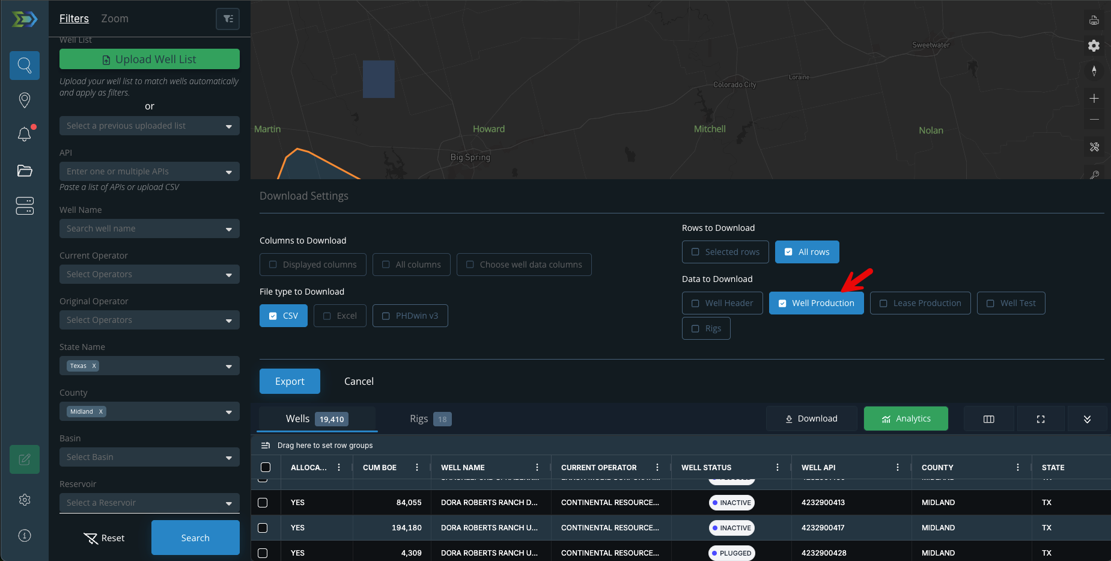Toggle fullscreen grid view icon

click(1041, 419)
